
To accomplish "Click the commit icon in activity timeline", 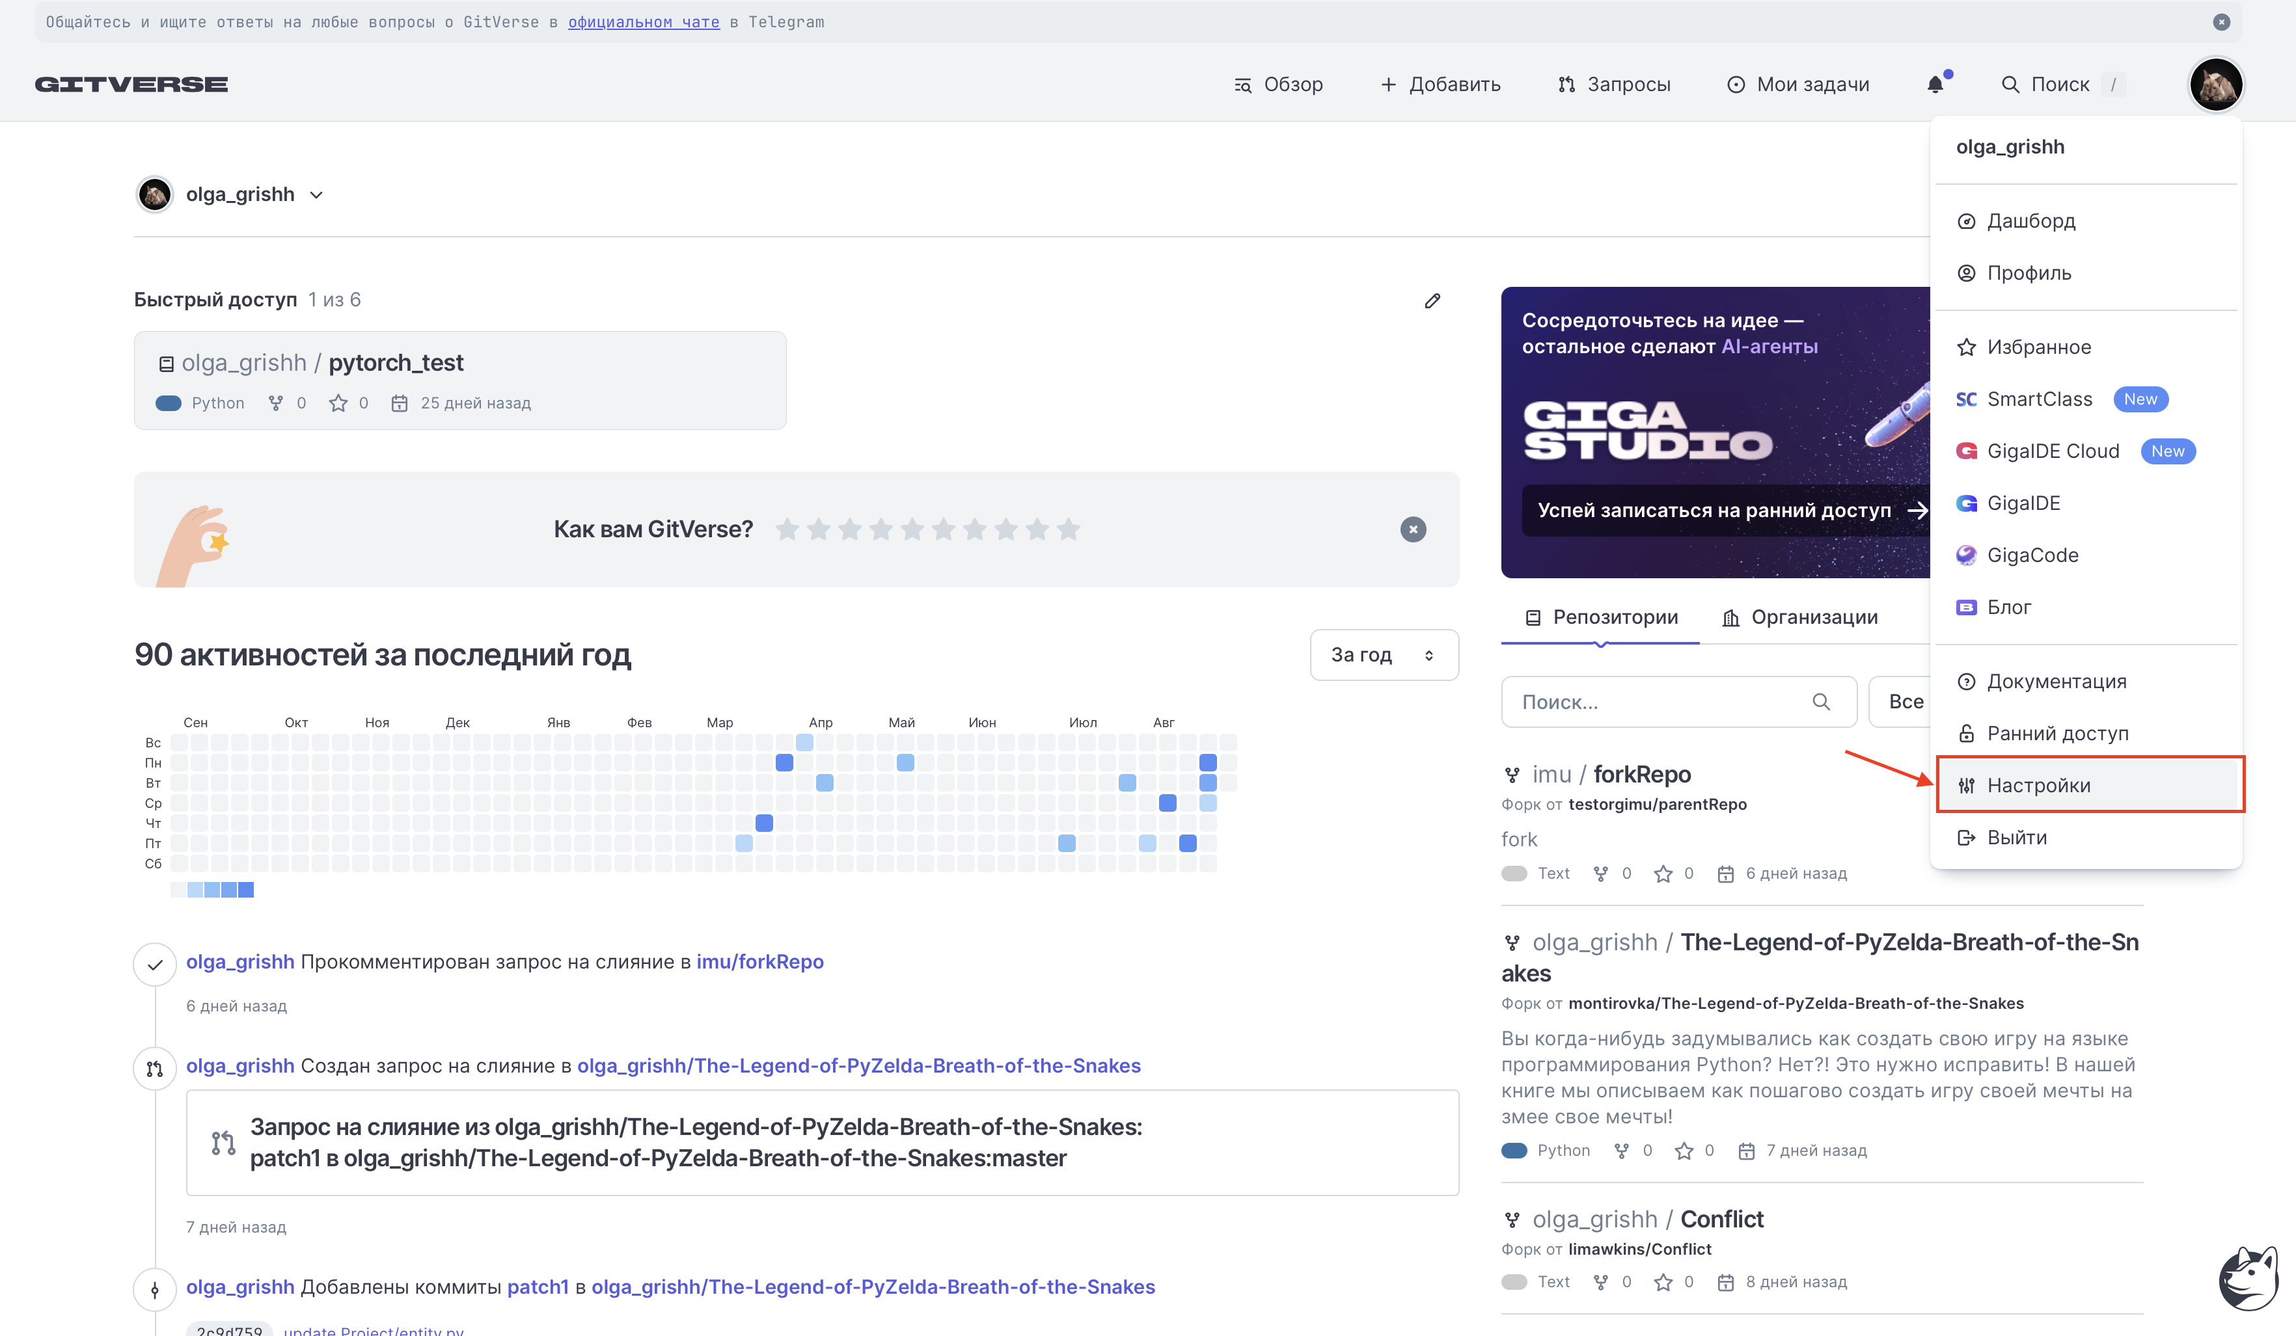I will coord(155,1290).
